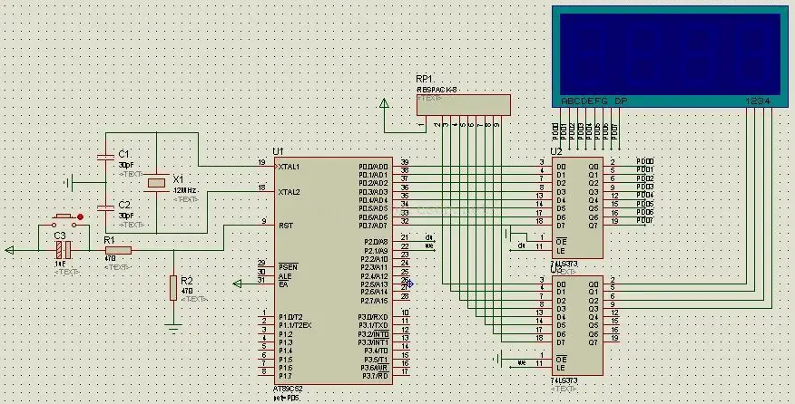Image resolution: width=795 pixels, height=404 pixels.
Task: Select ground symbol at lower 74LS373 OE pin
Action: (497, 360)
